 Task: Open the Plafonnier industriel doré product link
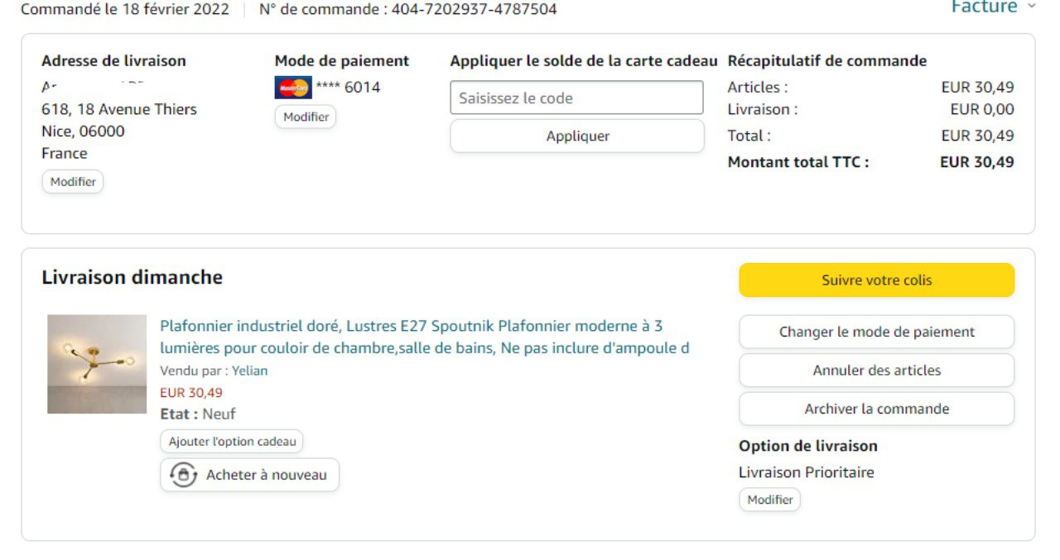pos(424,337)
